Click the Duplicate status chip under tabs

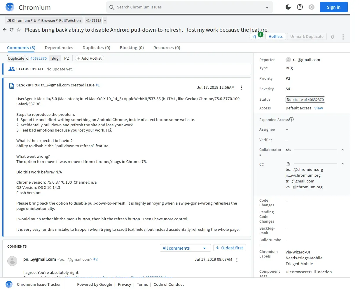tap(16, 58)
